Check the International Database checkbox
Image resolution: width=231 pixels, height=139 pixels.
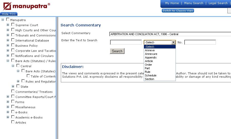pos(13,40)
